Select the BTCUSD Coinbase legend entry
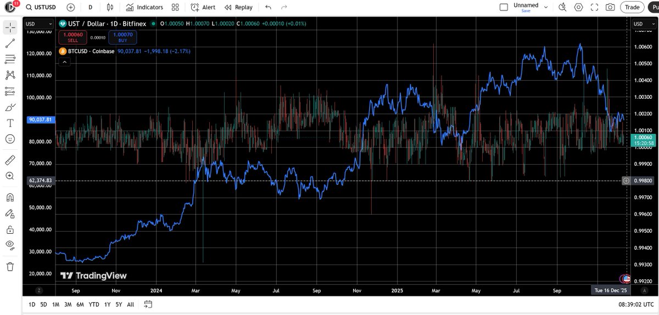The height and width of the screenshot is (315, 659). pos(91,51)
